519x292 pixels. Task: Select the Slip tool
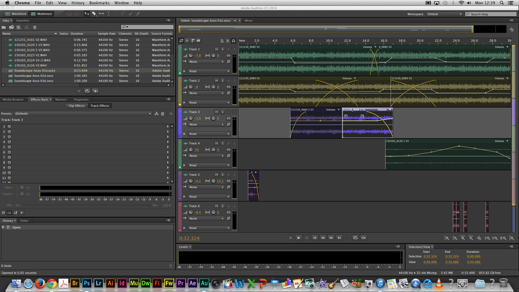click(x=101, y=14)
